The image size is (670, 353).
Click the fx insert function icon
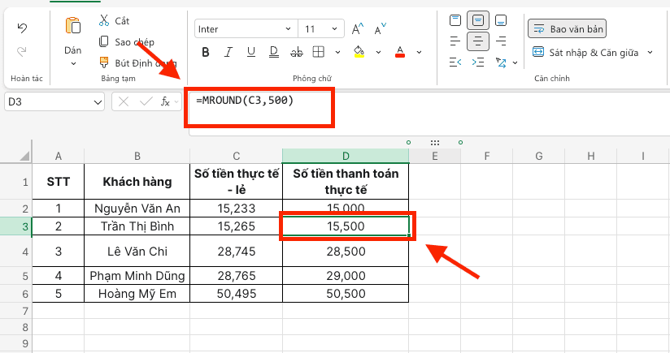(x=165, y=101)
